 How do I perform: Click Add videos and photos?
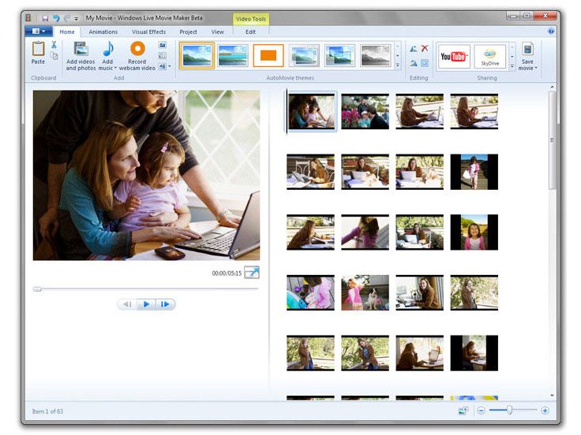point(81,56)
